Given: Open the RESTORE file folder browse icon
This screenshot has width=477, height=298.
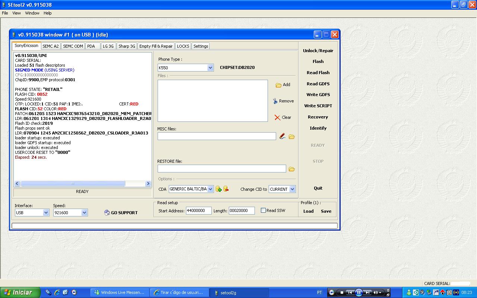Looking at the screenshot, I should click(292, 169).
